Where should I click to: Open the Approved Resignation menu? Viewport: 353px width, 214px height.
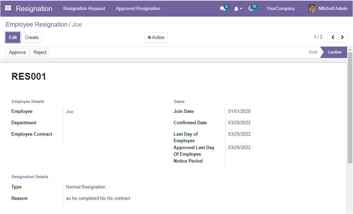click(x=138, y=9)
